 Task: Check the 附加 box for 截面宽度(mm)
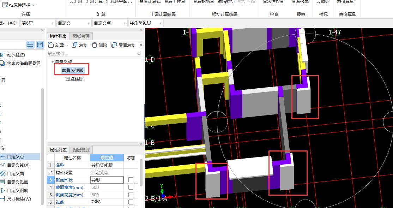131,187
